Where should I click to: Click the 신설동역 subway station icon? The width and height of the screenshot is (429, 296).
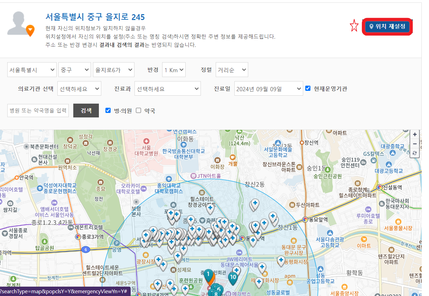(x=380, y=188)
